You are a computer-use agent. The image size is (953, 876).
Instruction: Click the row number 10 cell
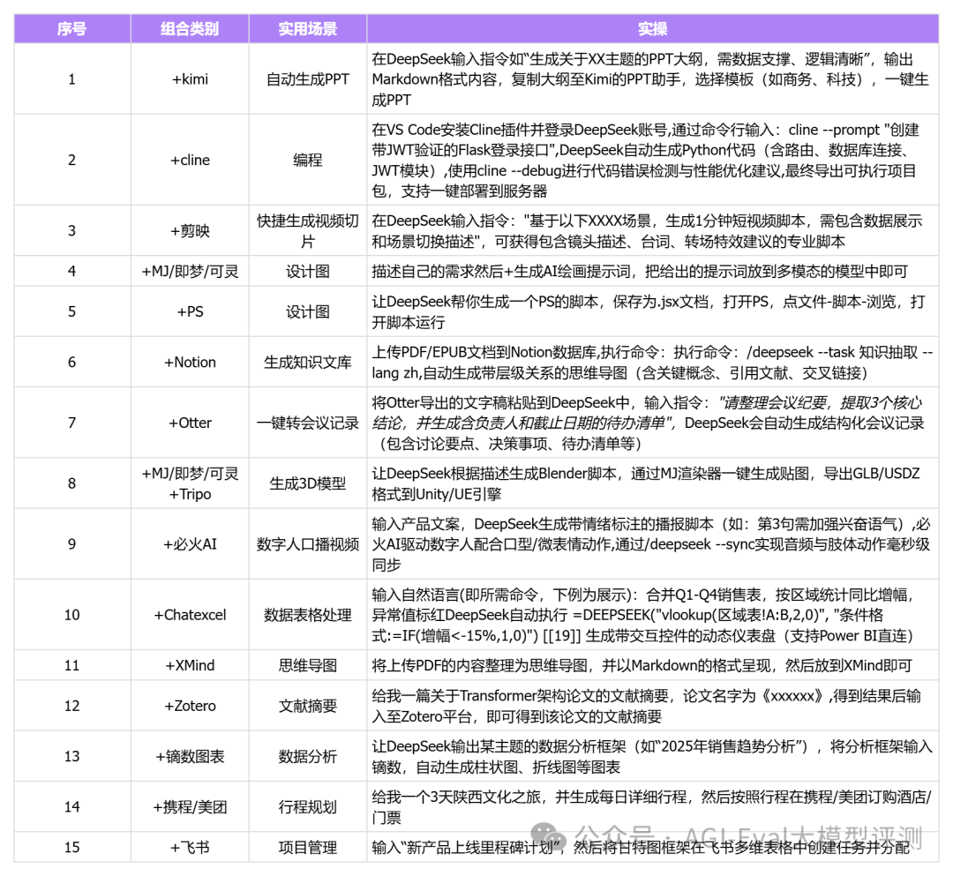click(72, 615)
